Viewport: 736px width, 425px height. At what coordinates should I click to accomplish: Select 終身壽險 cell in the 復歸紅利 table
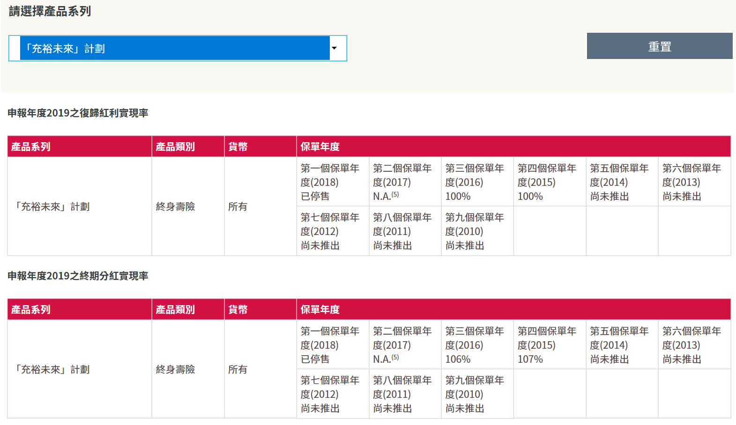[x=176, y=206]
